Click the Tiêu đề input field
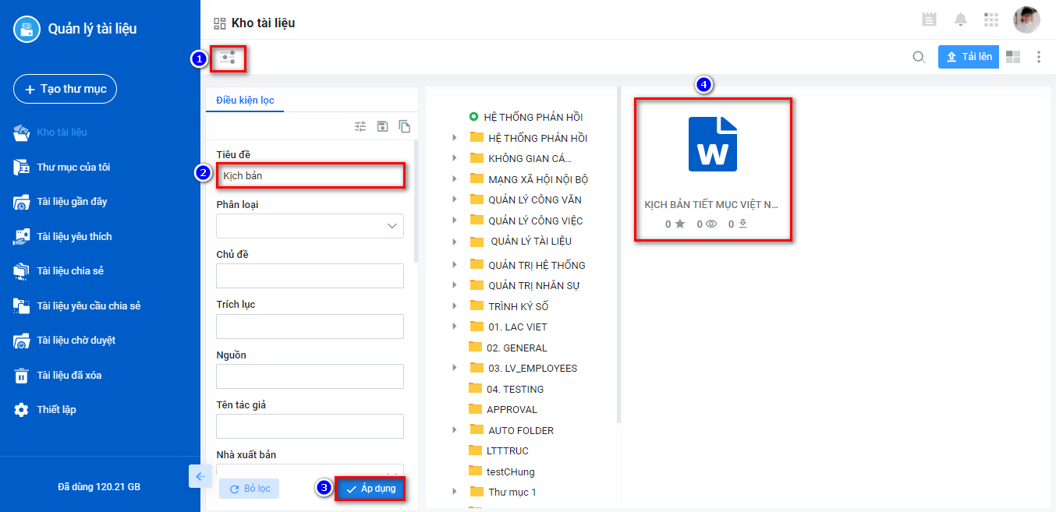The height and width of the screenshot is (512, 1056). pos(310,175)
